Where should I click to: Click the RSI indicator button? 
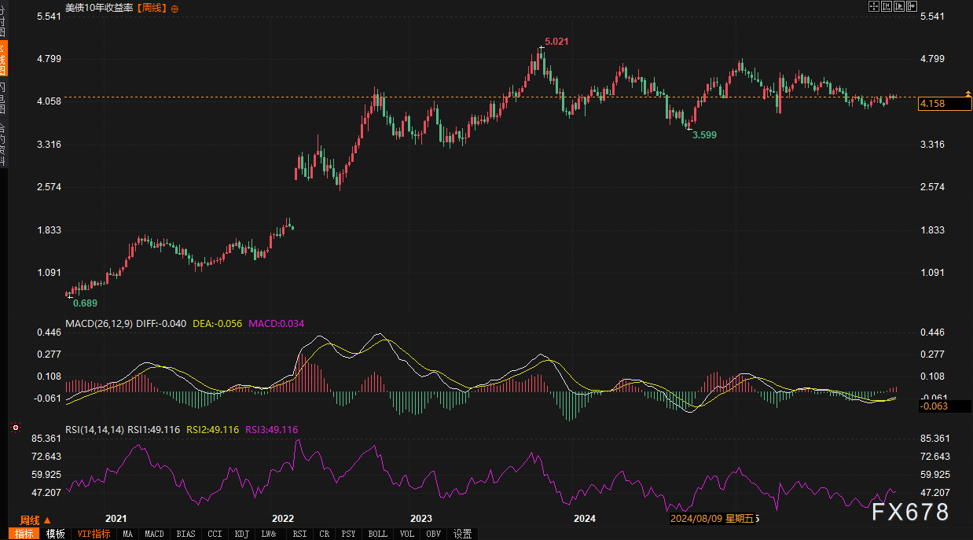tap(299, 534)
